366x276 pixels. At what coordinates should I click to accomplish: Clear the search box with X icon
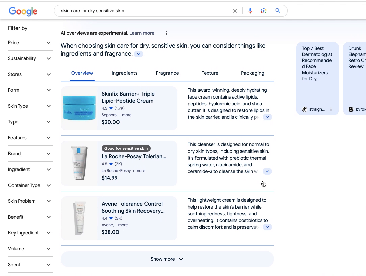coord(235,11)
